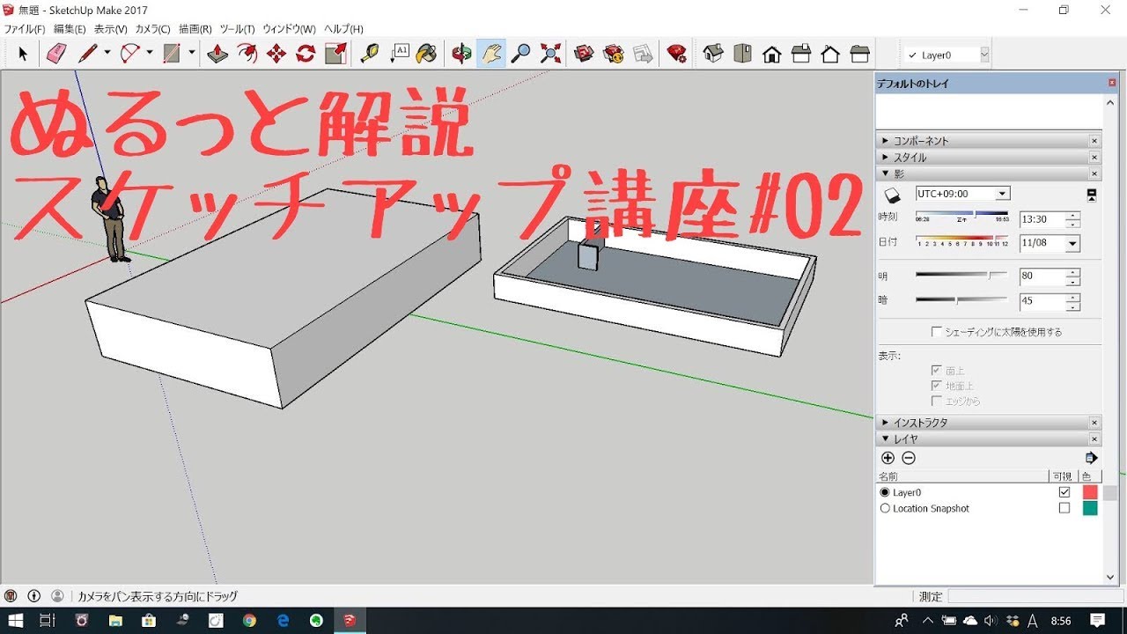Activate the Rotate tool

(x=306, y=54)
